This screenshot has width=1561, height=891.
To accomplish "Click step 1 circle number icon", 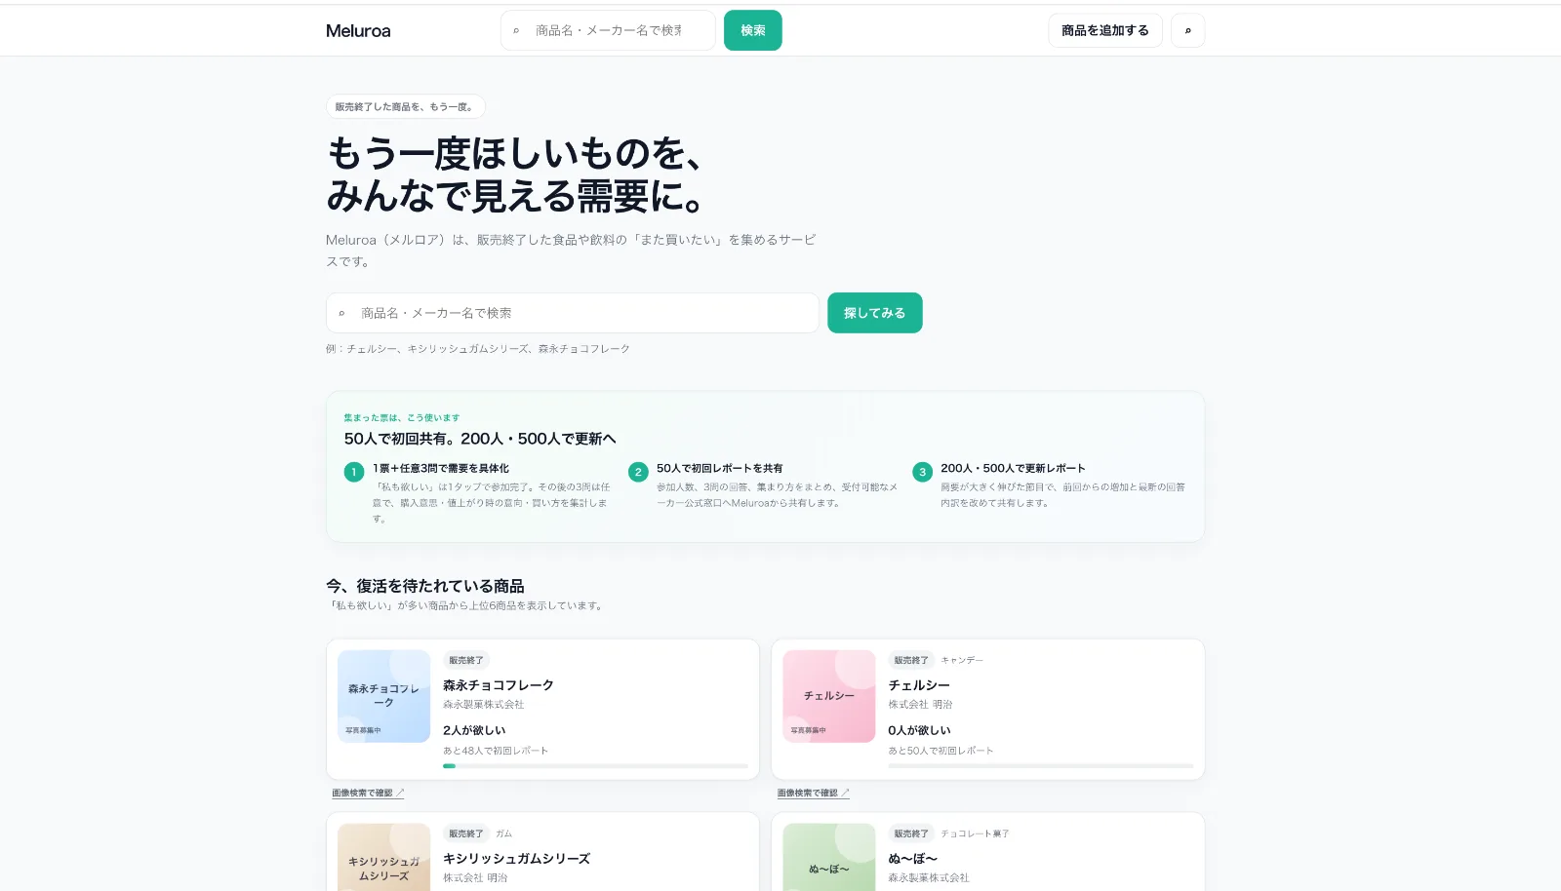I will [x=354, y=472].
